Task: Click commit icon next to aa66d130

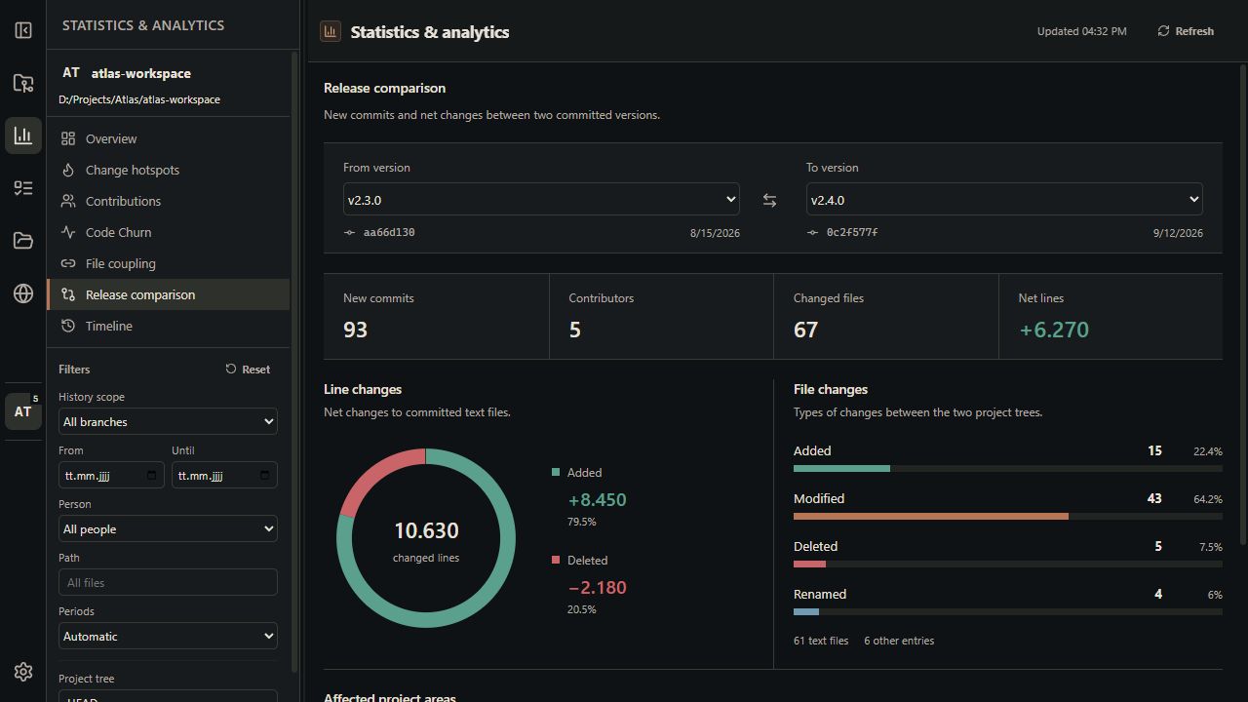Action: pos(349,233)
